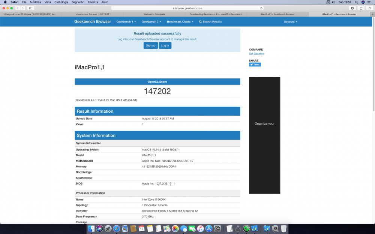Open Messages speech bubble in dock

point(183,228)
